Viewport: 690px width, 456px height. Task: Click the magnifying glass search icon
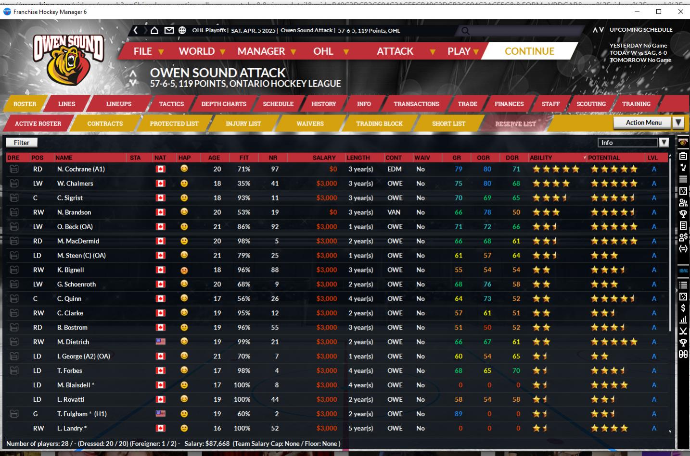tap(465, 31)
